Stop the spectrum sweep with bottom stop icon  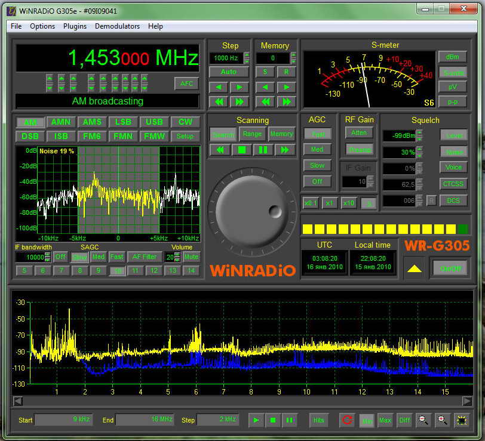coord(273,420)
